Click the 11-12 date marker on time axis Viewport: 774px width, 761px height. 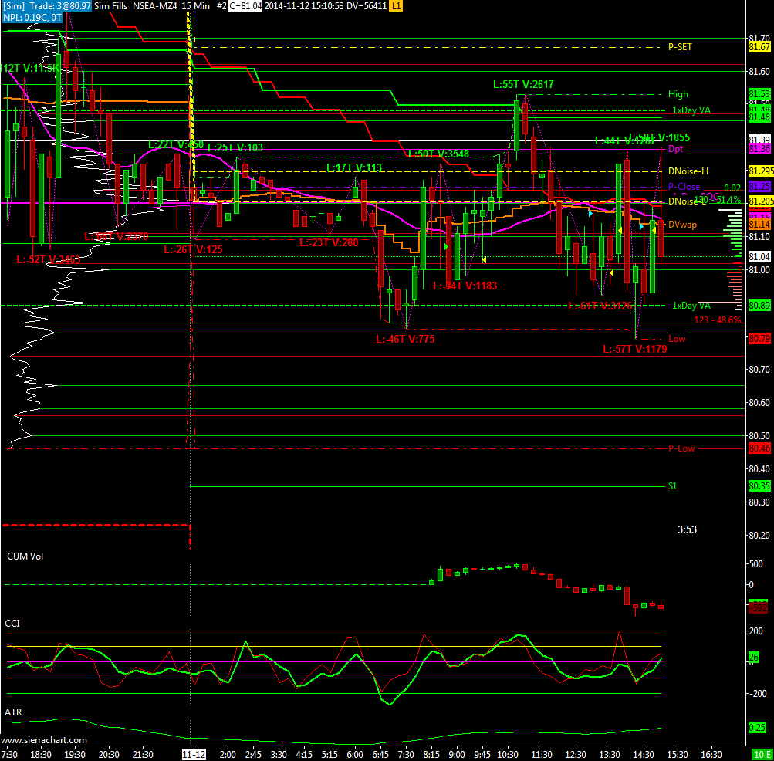click(194, 755)
